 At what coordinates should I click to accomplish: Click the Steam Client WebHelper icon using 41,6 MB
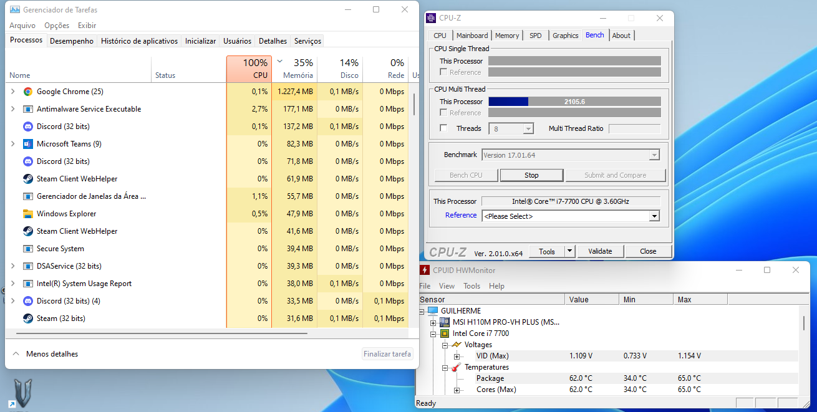pos(27,231)
